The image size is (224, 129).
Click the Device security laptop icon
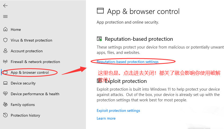pos(5,83)
